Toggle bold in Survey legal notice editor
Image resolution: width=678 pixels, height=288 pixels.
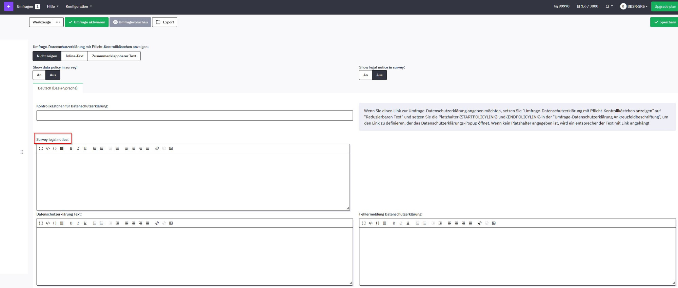coord(71,148)
